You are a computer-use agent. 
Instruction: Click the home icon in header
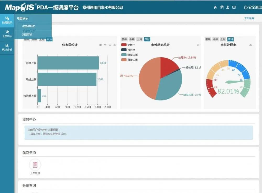coord(215,8)
